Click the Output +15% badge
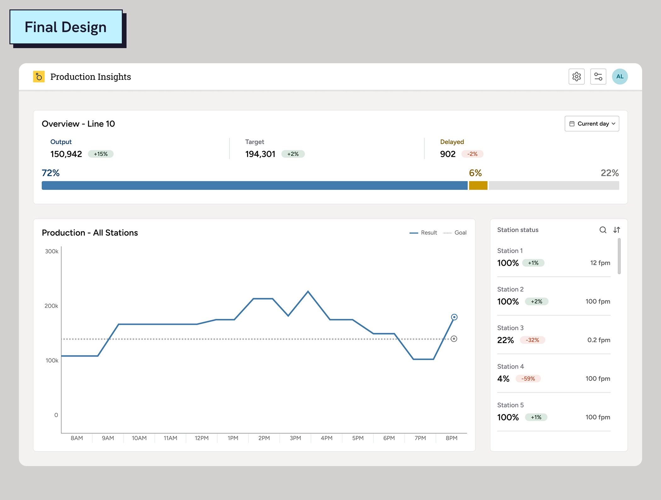 [x=101, y=154]
